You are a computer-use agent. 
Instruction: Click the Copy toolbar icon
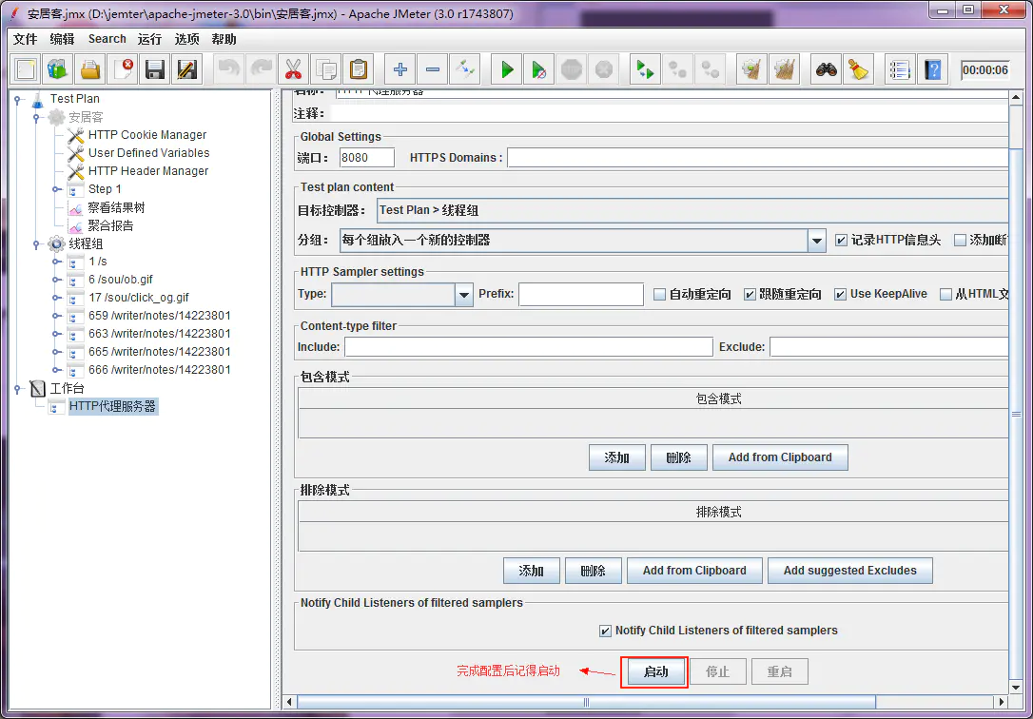325,69
